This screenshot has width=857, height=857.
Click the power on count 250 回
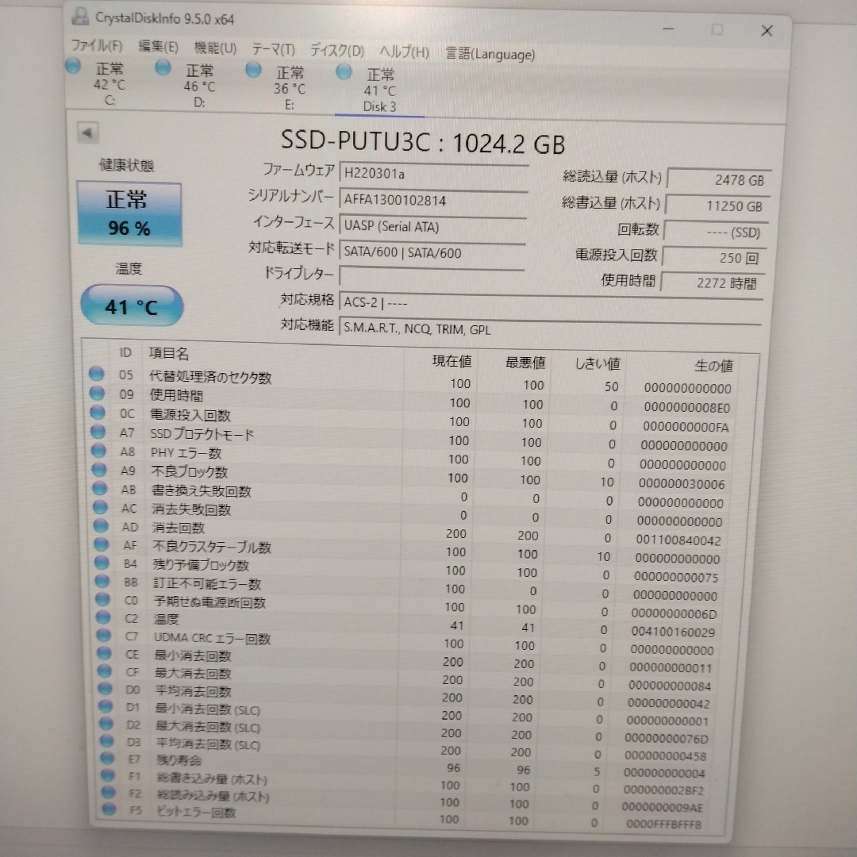[714, 257]
